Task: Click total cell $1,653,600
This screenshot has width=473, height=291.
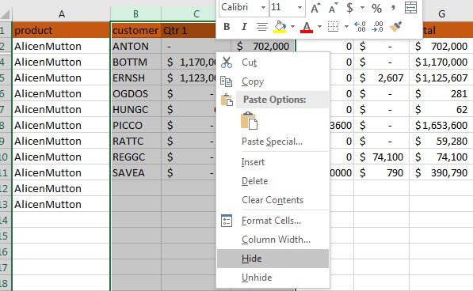Action: (x=441, y=125)
